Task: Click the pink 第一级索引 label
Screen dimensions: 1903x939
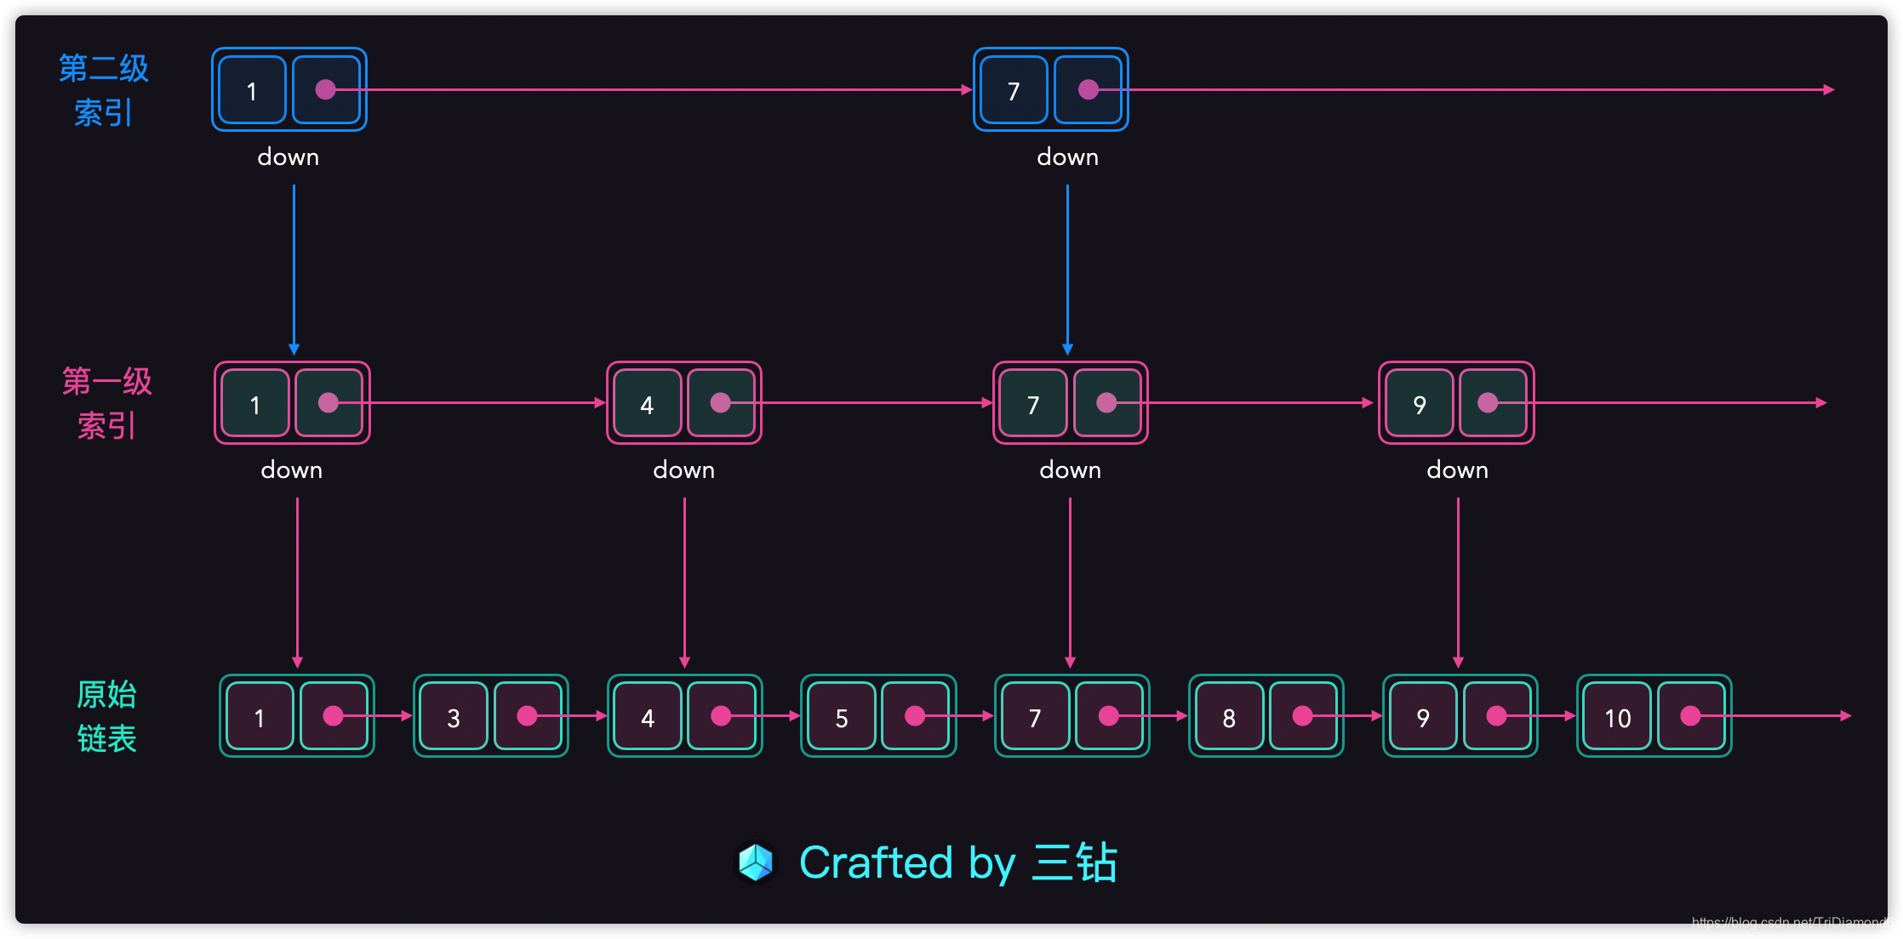Action: tap(106, 403)
